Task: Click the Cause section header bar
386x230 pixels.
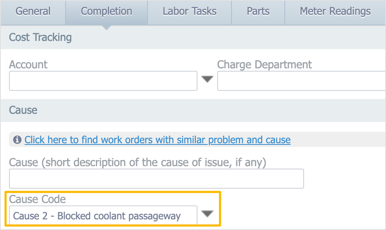Action: [x=193, y=110]
